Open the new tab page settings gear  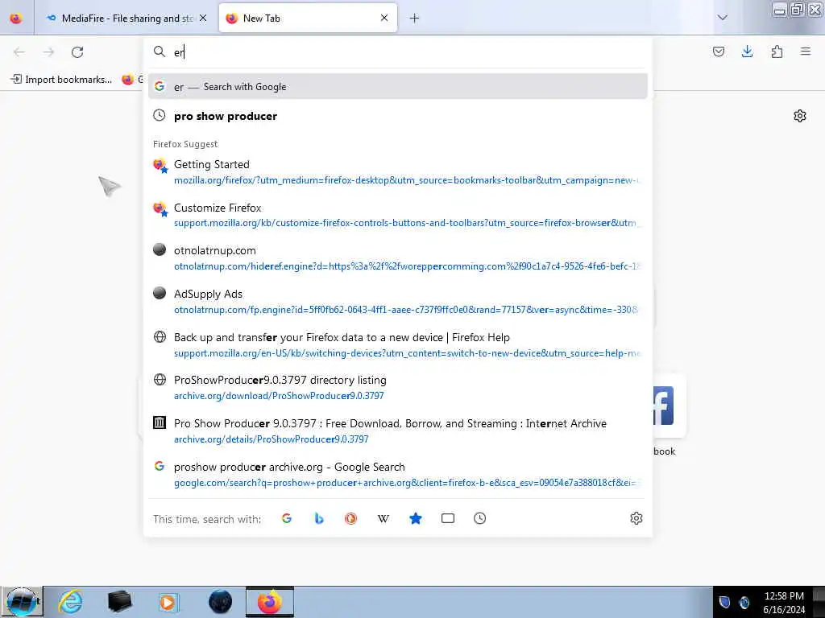pos(800,116)
